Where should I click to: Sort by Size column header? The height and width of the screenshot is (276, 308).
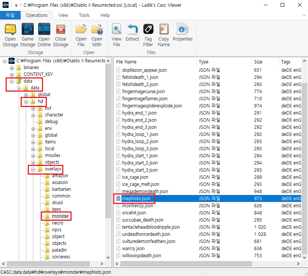click(265, 62)
